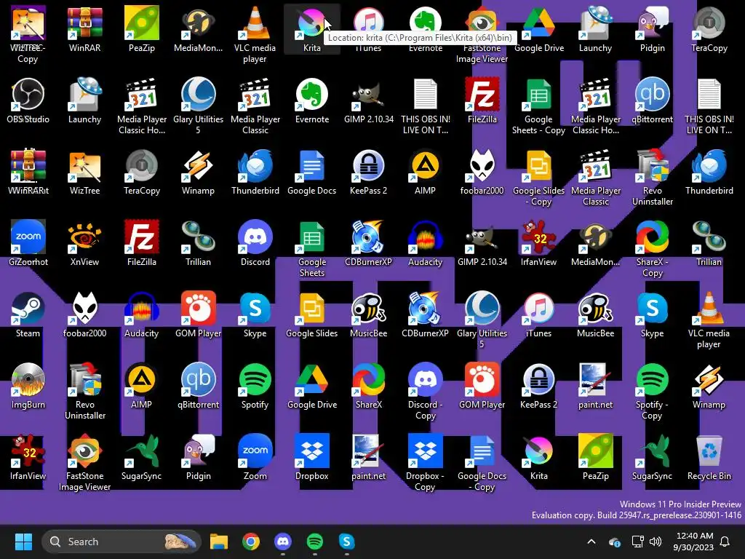Select the XnView shortcut icon

(84, 243)
